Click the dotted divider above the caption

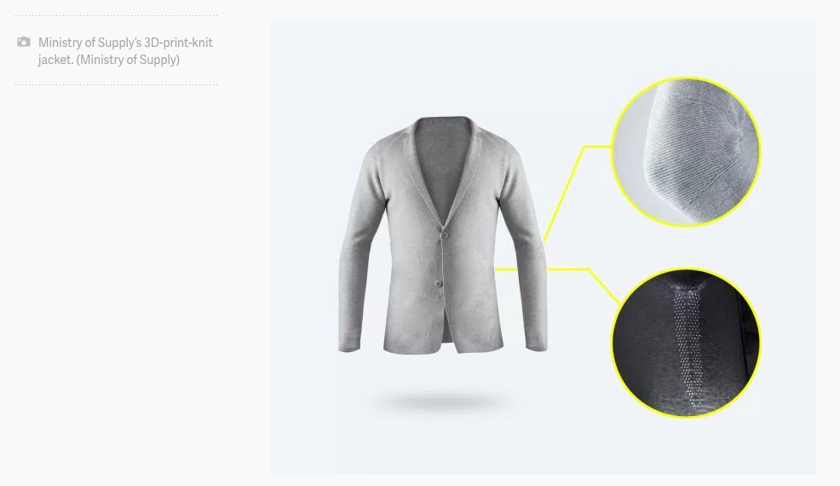coord(116,15)
